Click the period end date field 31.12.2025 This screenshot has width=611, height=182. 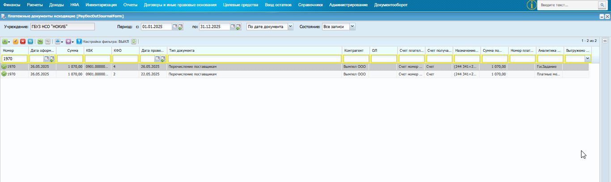pyautogui.click(x=215, y=27)
